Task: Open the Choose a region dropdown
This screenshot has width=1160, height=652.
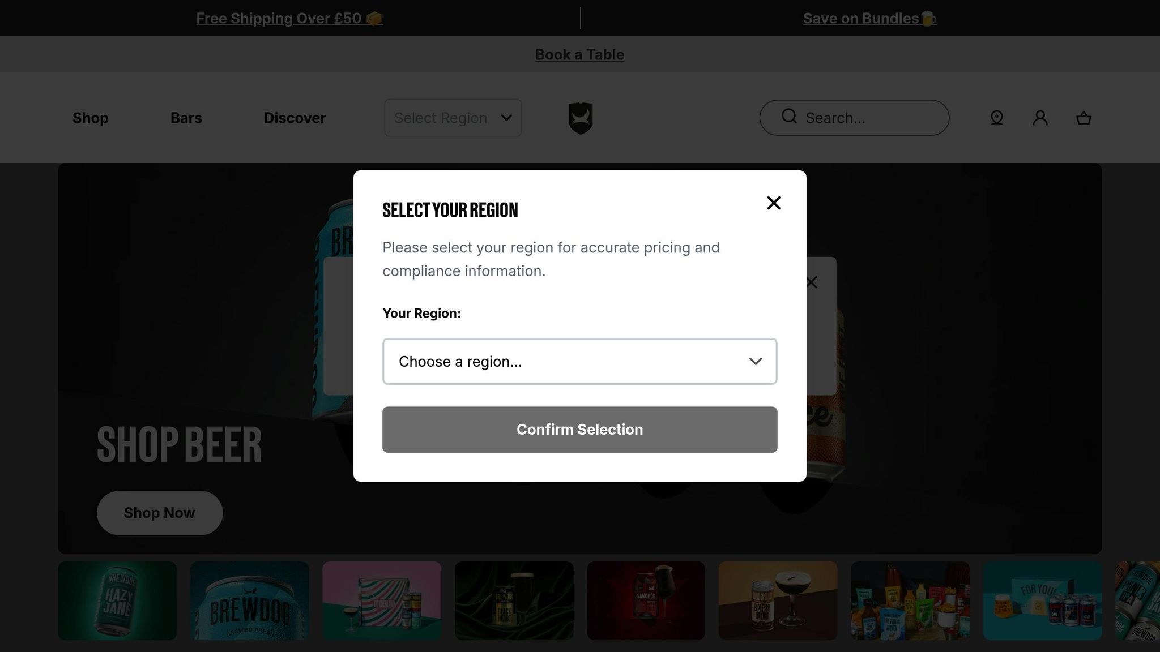Action: pyautogui.click(x=579, y=361)
